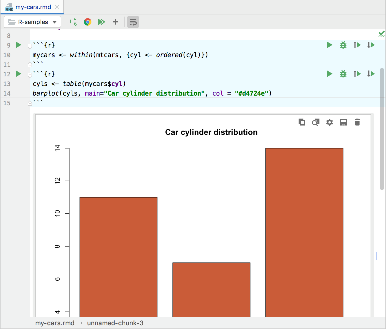Open preview in Chrome browser icon
This screenshot has height=329, width=386.
click(87, 22)
